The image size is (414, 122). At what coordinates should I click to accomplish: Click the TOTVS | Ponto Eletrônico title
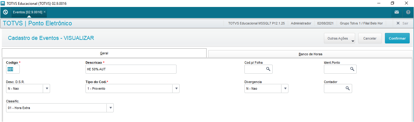[x=38, y=23]
